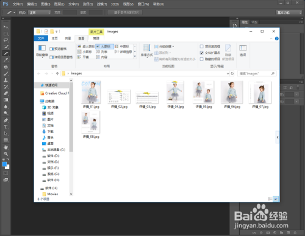Open the Photoshop style dropdown in options bar
305x236 pixels.
click(x=39, y=13)
